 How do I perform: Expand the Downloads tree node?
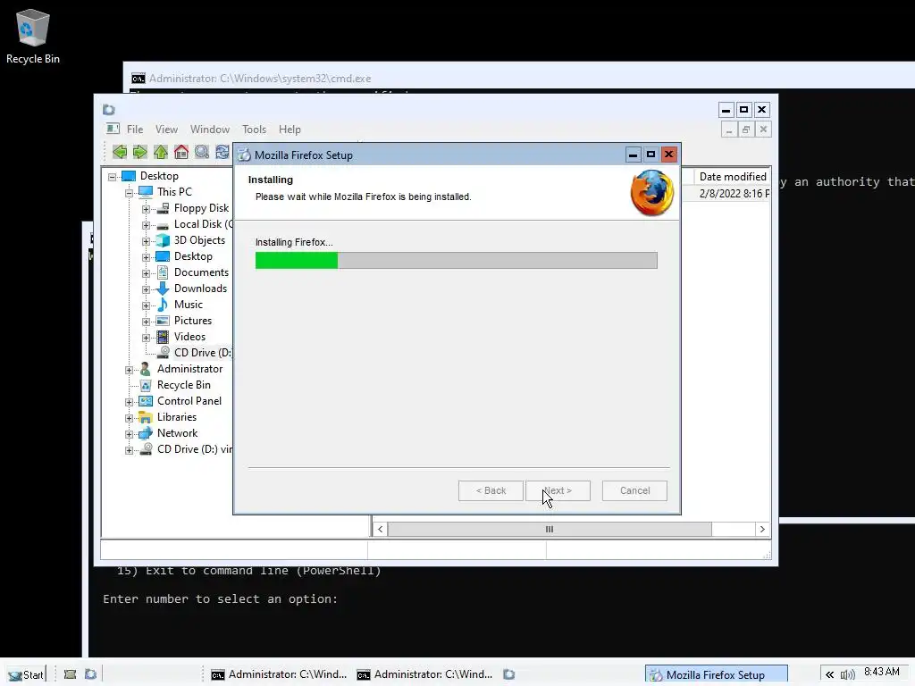click(146, 289)
